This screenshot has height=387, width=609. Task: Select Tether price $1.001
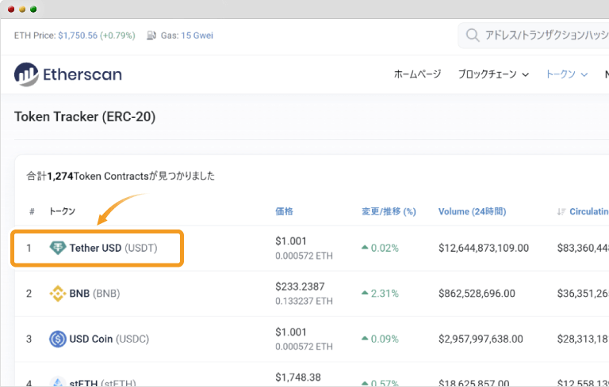(291, 241)
